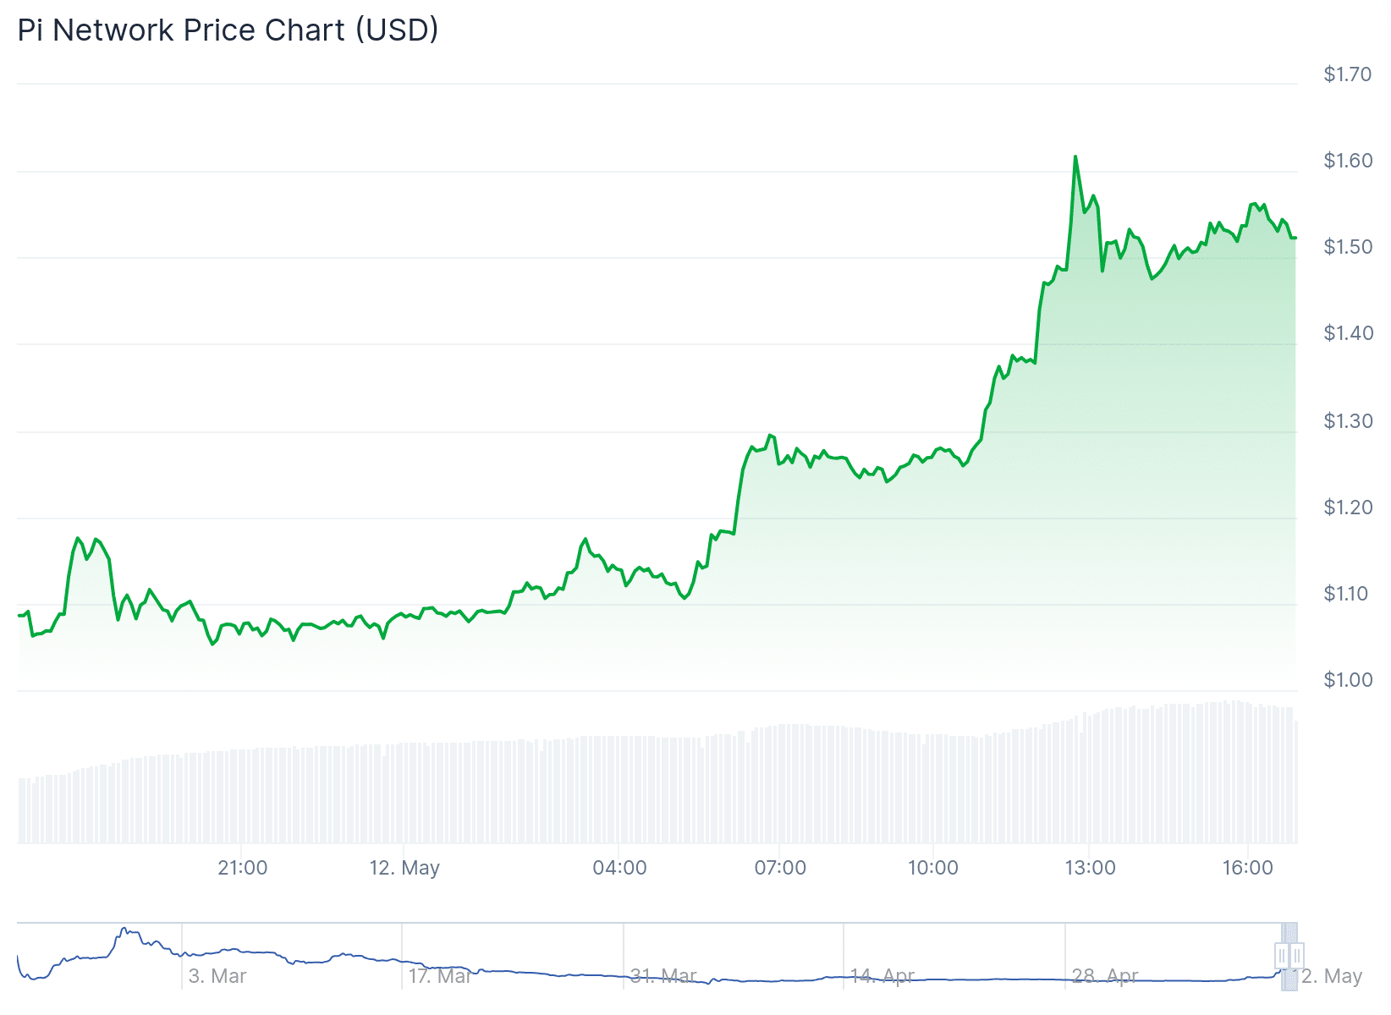Click the left navigator range handle
The height and width of the screenshot is (1015, 1391).
1282,956
